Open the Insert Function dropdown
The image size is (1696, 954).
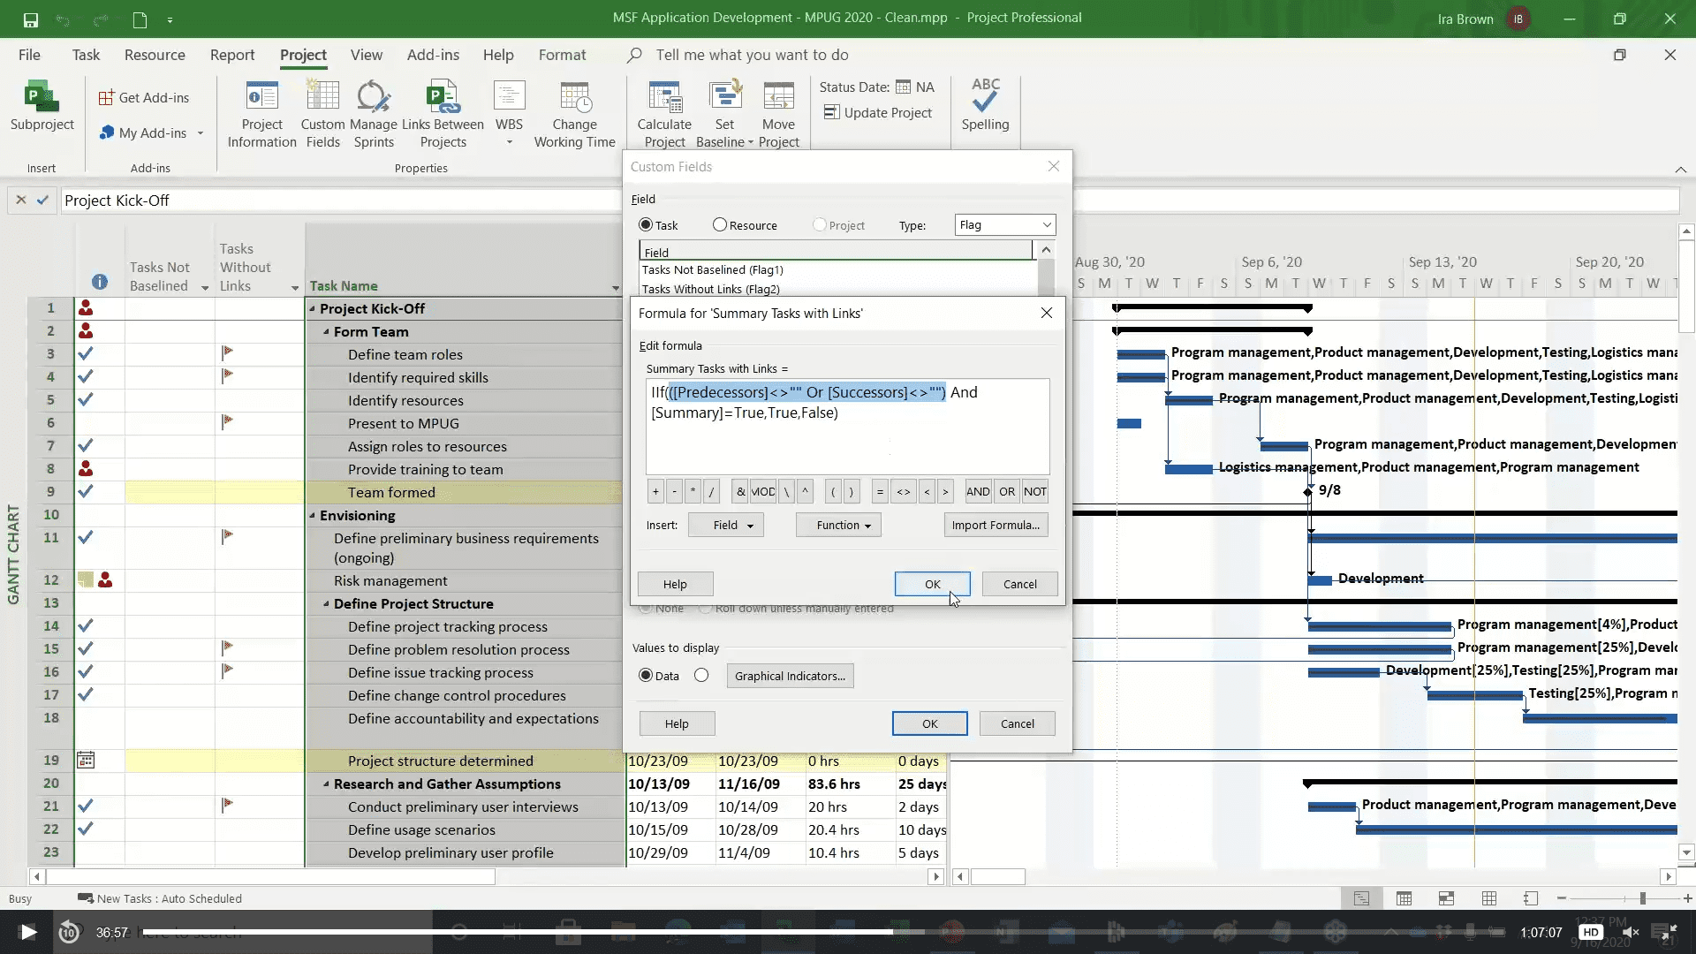[x=838, y=525]
